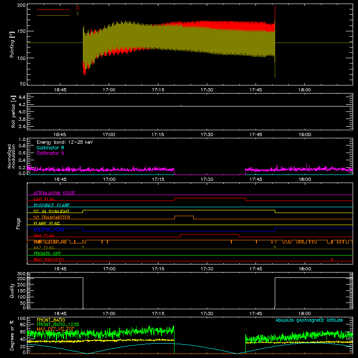Click '16:45' under the Pointing plot
358x358 pixels.
(x=60, y=90)
